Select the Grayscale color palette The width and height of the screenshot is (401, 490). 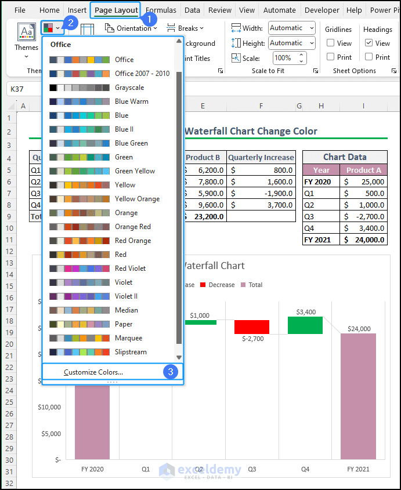[110, 88]
